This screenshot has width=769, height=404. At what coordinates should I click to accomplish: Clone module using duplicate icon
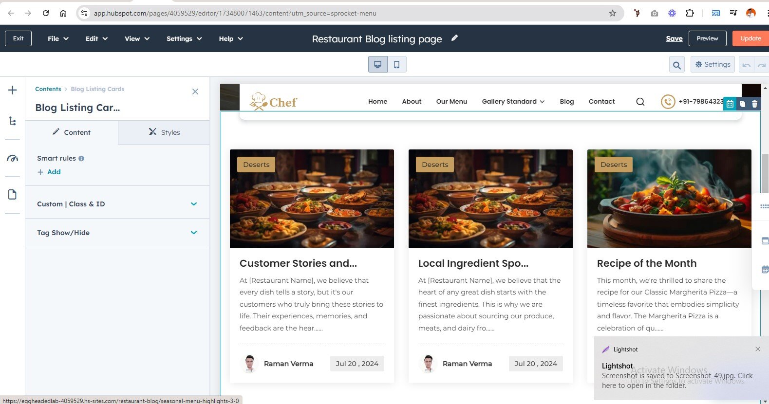pyautogui.click(x=742, y=104)
